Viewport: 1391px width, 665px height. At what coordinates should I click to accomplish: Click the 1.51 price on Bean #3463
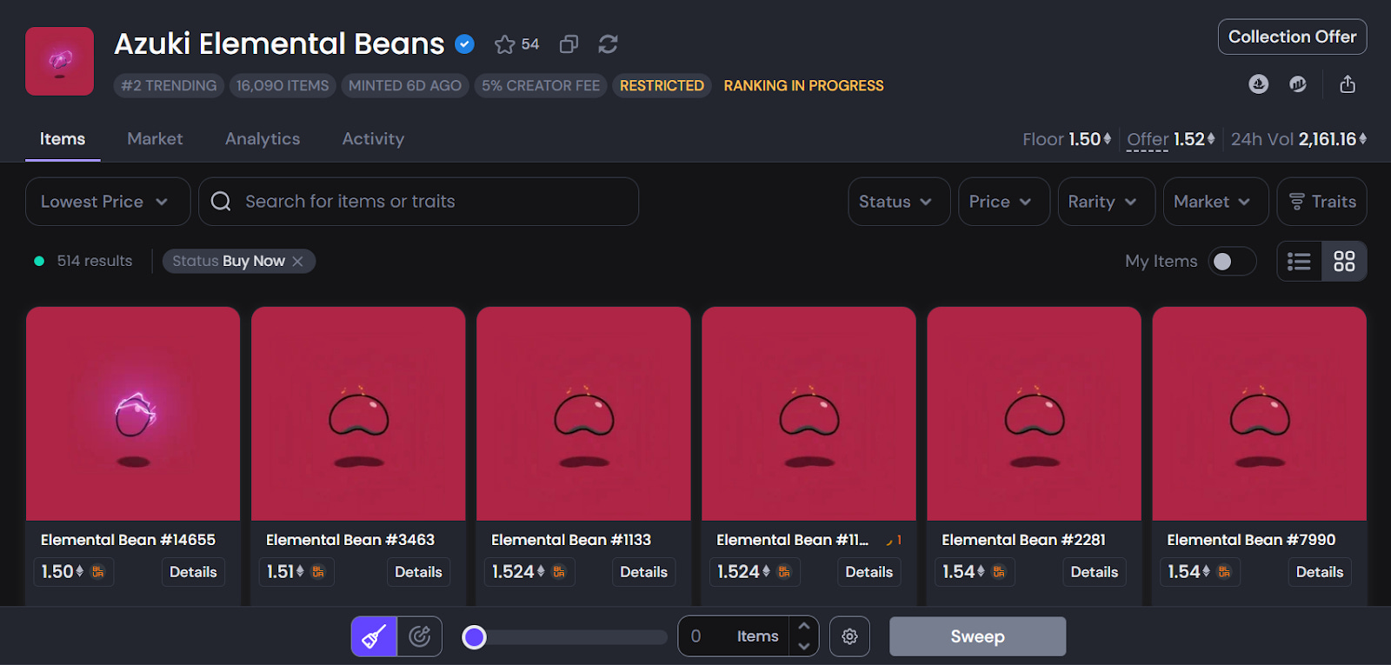click(285, 572)
